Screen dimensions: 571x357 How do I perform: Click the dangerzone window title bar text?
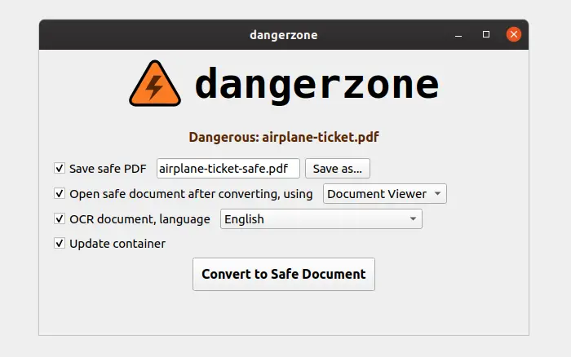tap(284, 35)
